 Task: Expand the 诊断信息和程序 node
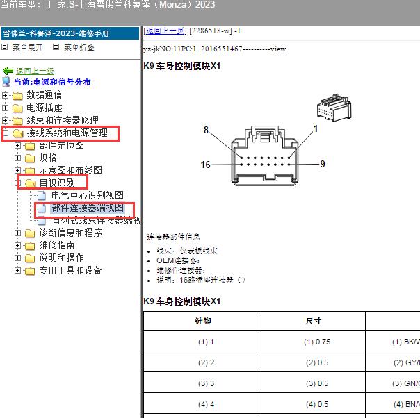pyautogui.click(x=17, y=233)
